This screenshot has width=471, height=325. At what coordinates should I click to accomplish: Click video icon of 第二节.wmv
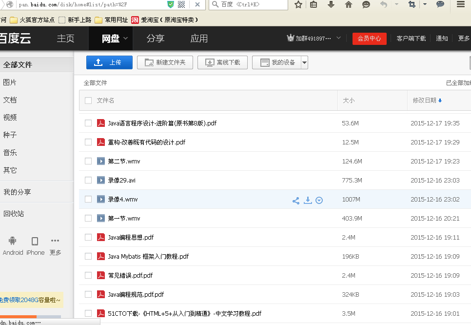100,161
